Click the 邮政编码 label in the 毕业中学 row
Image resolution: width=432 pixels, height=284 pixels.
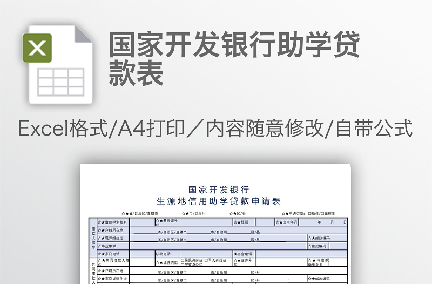click(x=317, y=246)
